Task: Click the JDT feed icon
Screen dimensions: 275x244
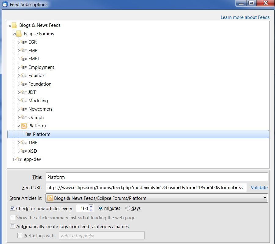Action: pyautogui.click(x=24, y=92)
